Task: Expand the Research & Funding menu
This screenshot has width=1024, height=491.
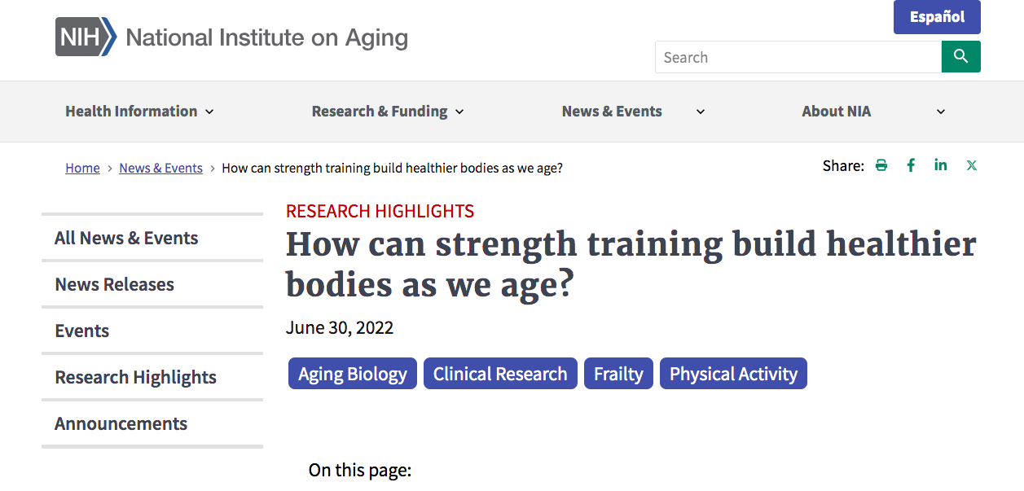Action: click(x=388, y=112)
